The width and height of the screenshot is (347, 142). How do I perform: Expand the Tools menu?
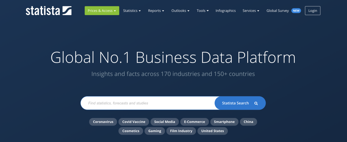[x=203, y=11]
